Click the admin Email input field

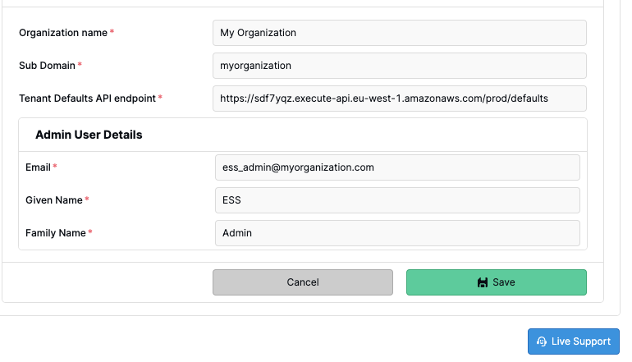pos(397,167)
